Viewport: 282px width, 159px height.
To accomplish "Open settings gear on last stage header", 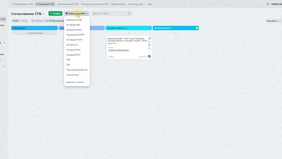I will [x=197, y=28].
